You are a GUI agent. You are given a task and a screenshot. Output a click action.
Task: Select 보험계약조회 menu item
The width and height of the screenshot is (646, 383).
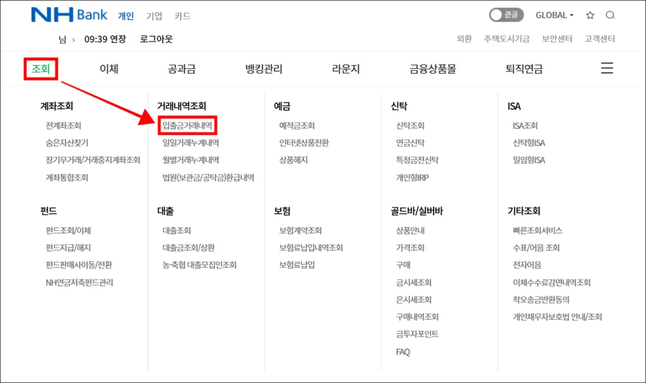(300, 230)
